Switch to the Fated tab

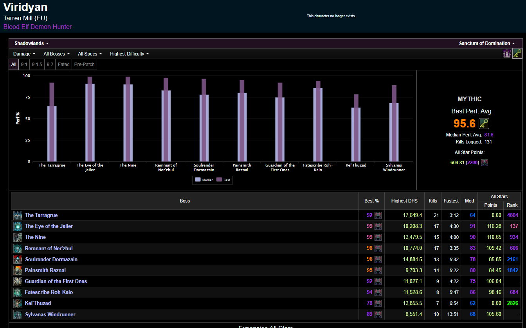click(x=63, y=65)
